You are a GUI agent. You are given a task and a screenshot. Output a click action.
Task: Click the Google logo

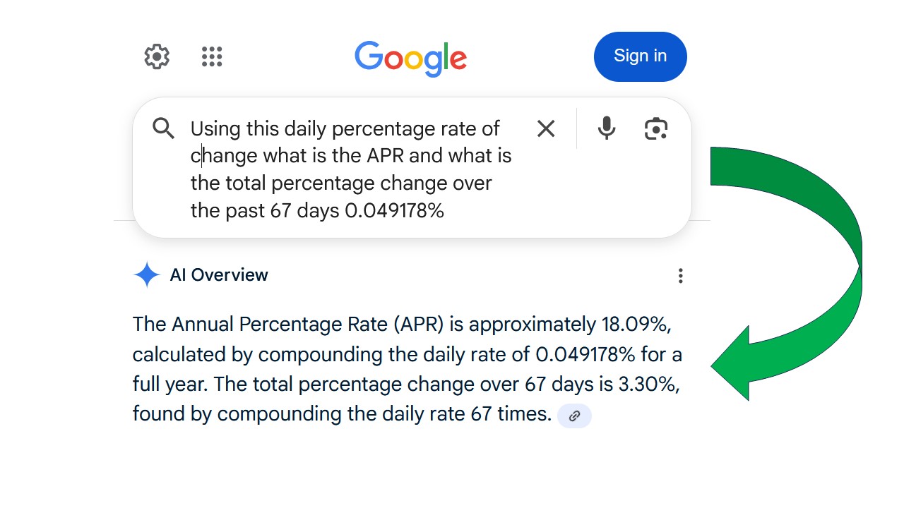(410, 58)
